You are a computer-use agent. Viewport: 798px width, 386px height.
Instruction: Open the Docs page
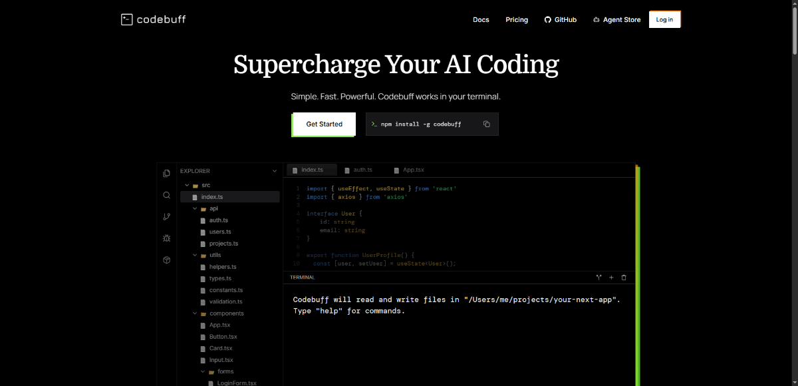click(481, 20)
